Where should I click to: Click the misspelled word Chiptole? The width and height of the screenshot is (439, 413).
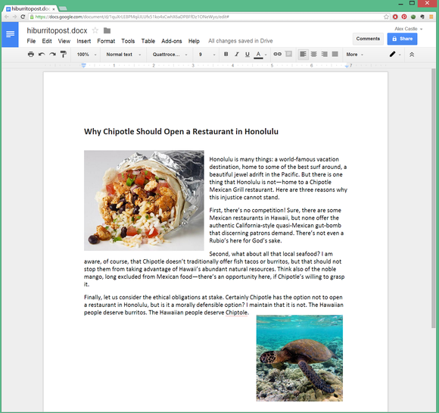point(237,312)
